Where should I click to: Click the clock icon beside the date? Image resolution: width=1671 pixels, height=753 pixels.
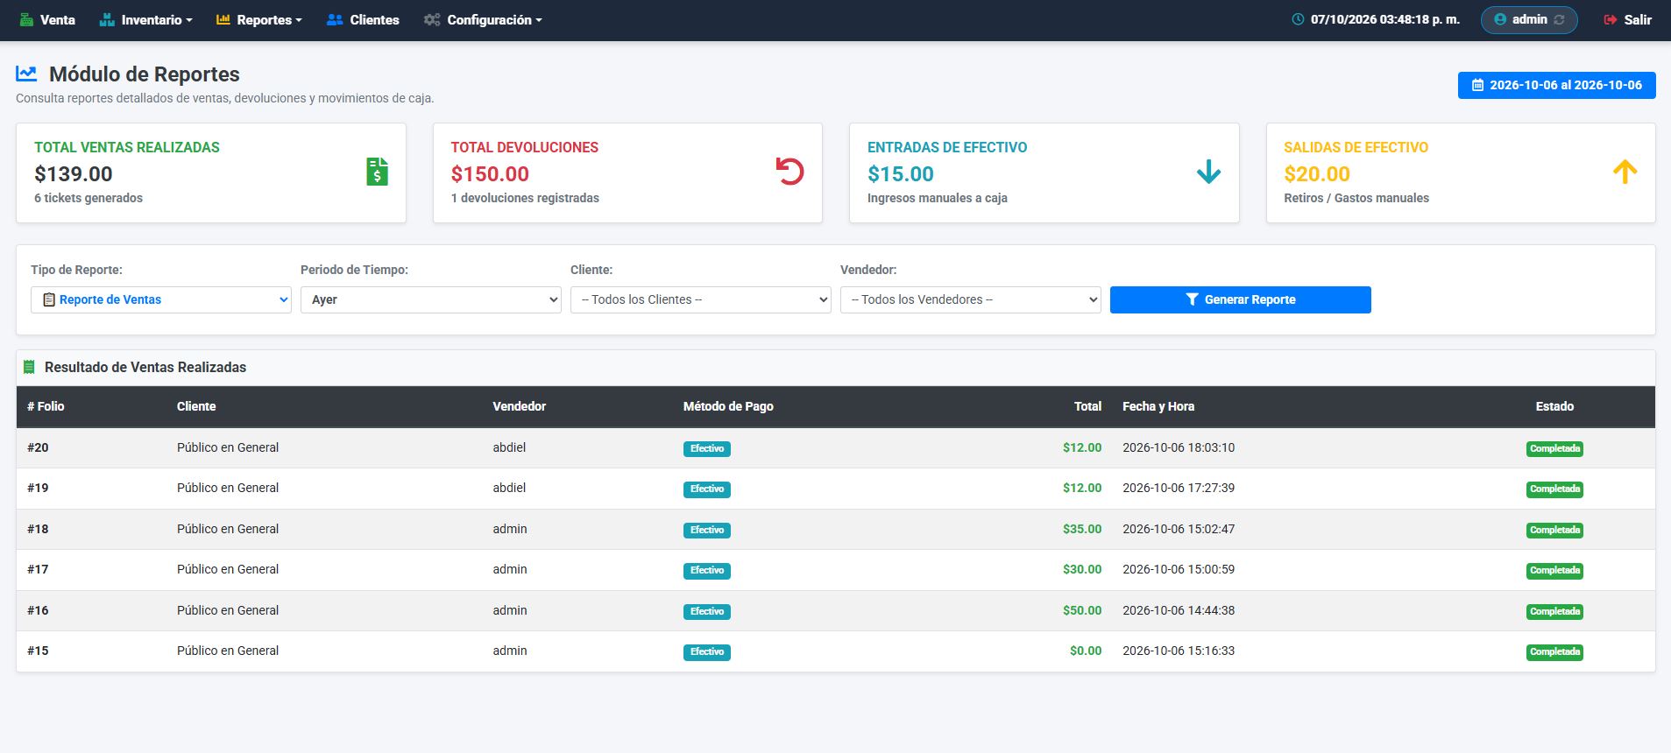coord(1298,20)
